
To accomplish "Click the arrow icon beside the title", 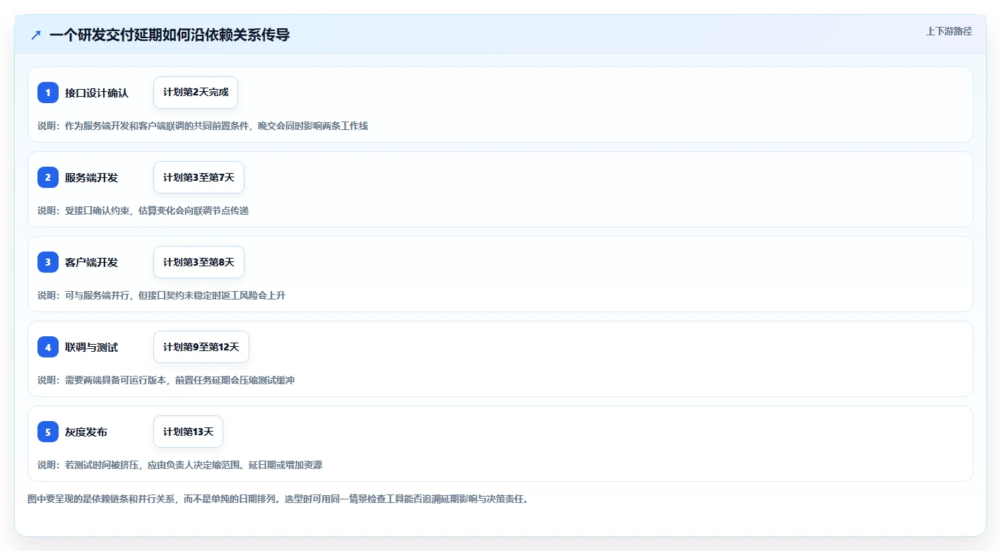I will [36, 35].
